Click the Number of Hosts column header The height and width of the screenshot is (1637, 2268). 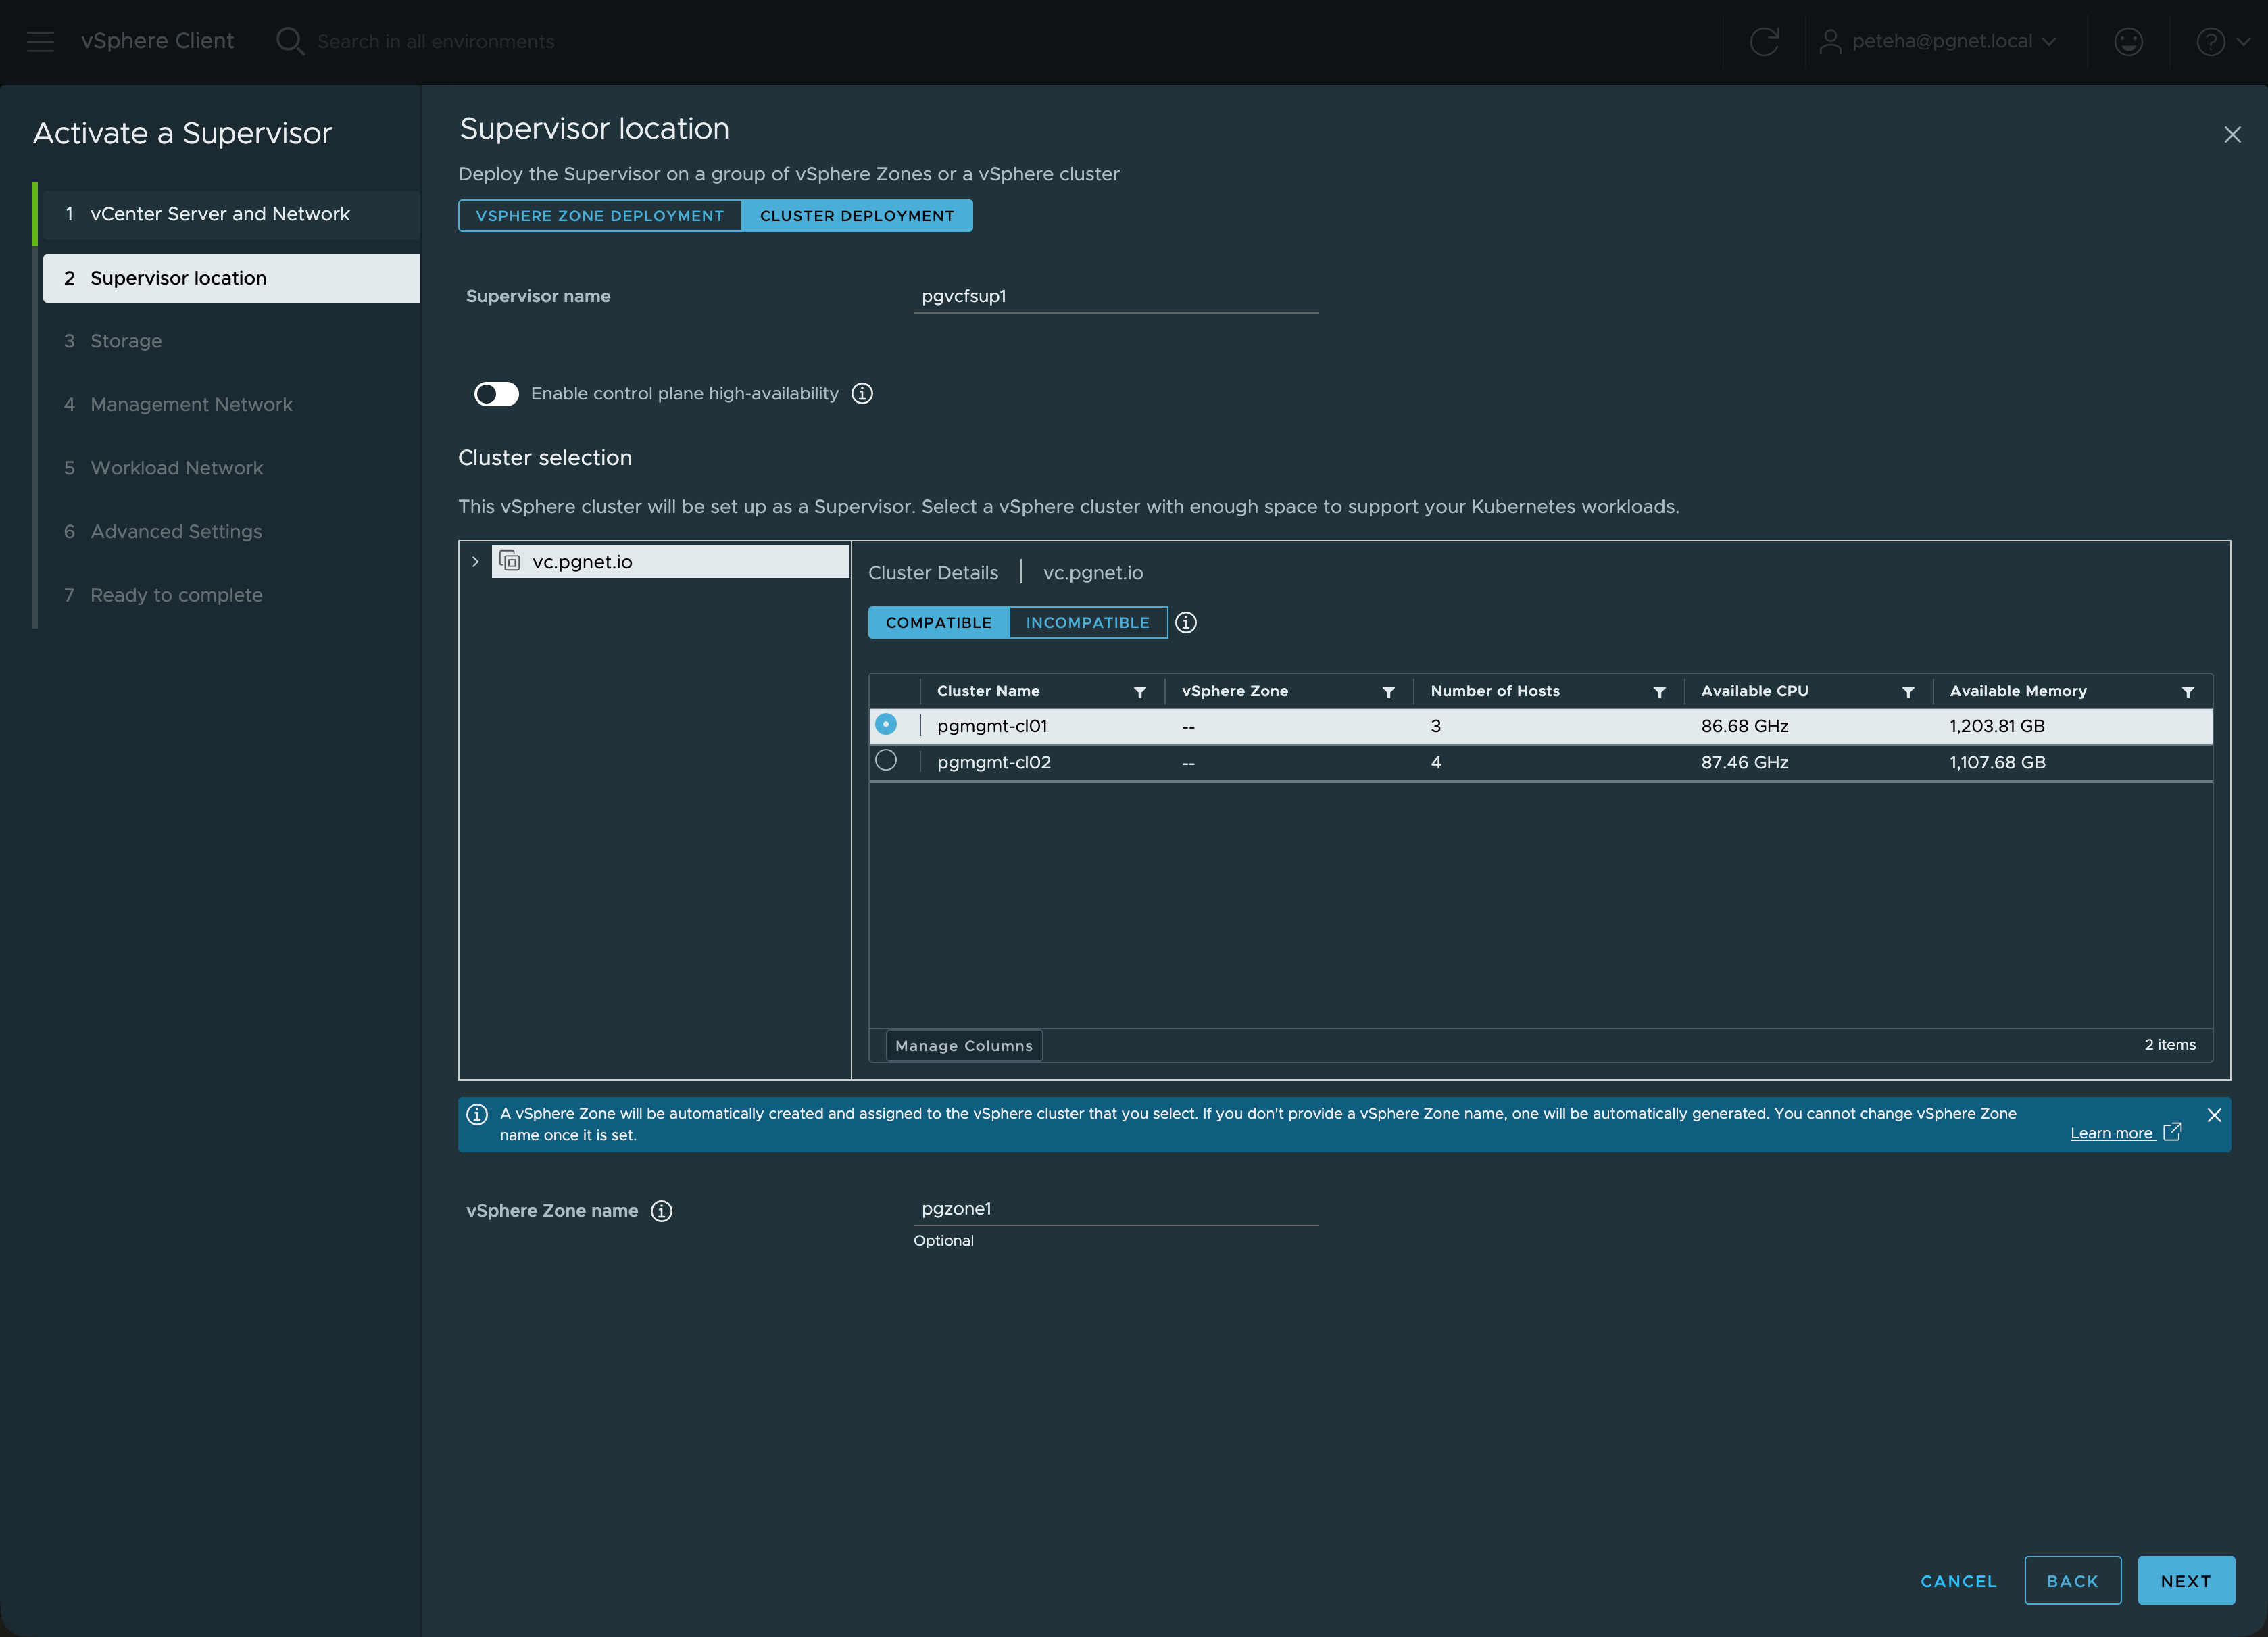pyautogui.click(x=1495, y=691)
